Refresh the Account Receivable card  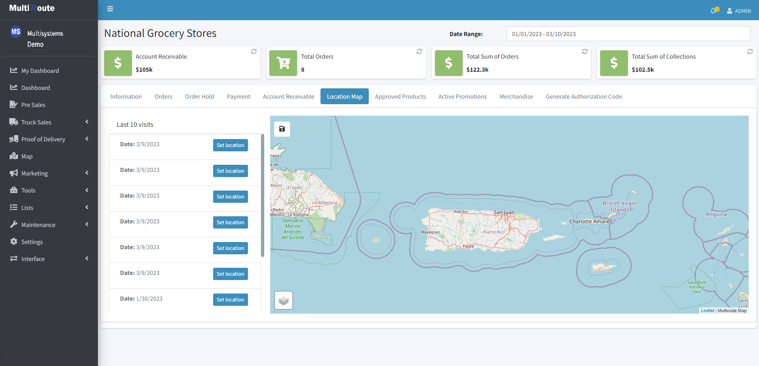click(x=254, y=51)
